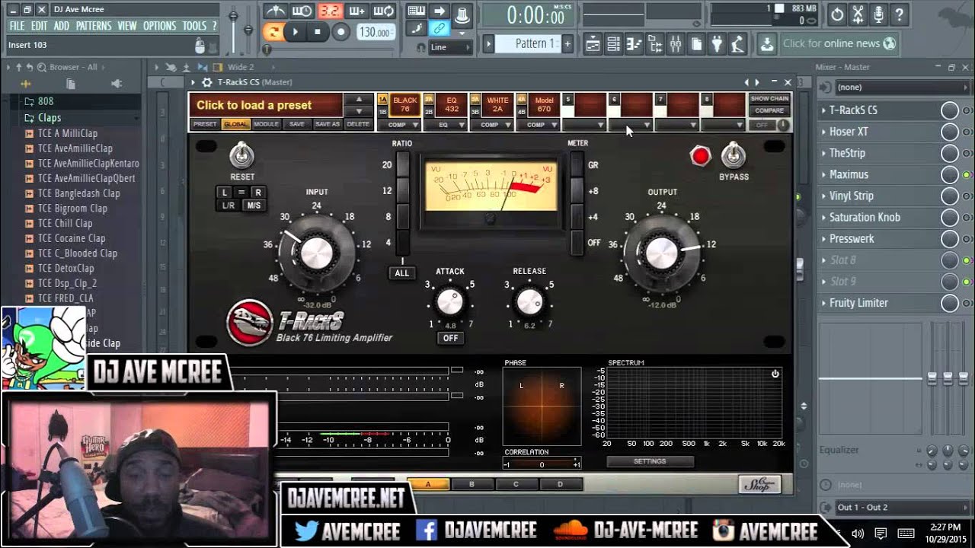Arm recording with the record button

(x=341, y=32)
